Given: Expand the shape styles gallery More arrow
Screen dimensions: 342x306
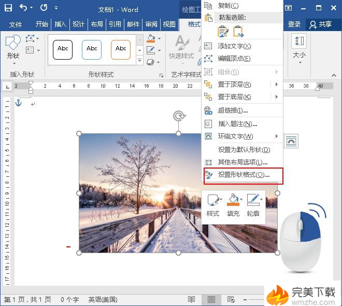Looking at the screenshot, I should pos(139,61).
